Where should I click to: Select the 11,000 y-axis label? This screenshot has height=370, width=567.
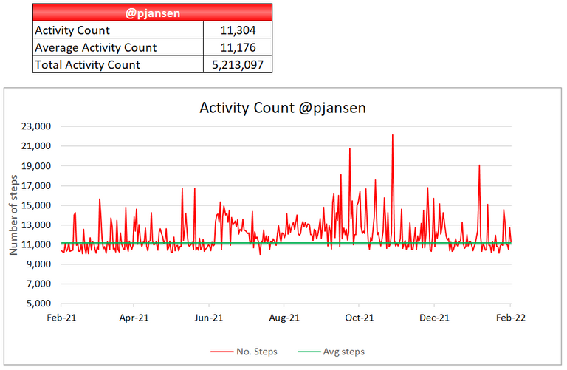coord(36,244)
